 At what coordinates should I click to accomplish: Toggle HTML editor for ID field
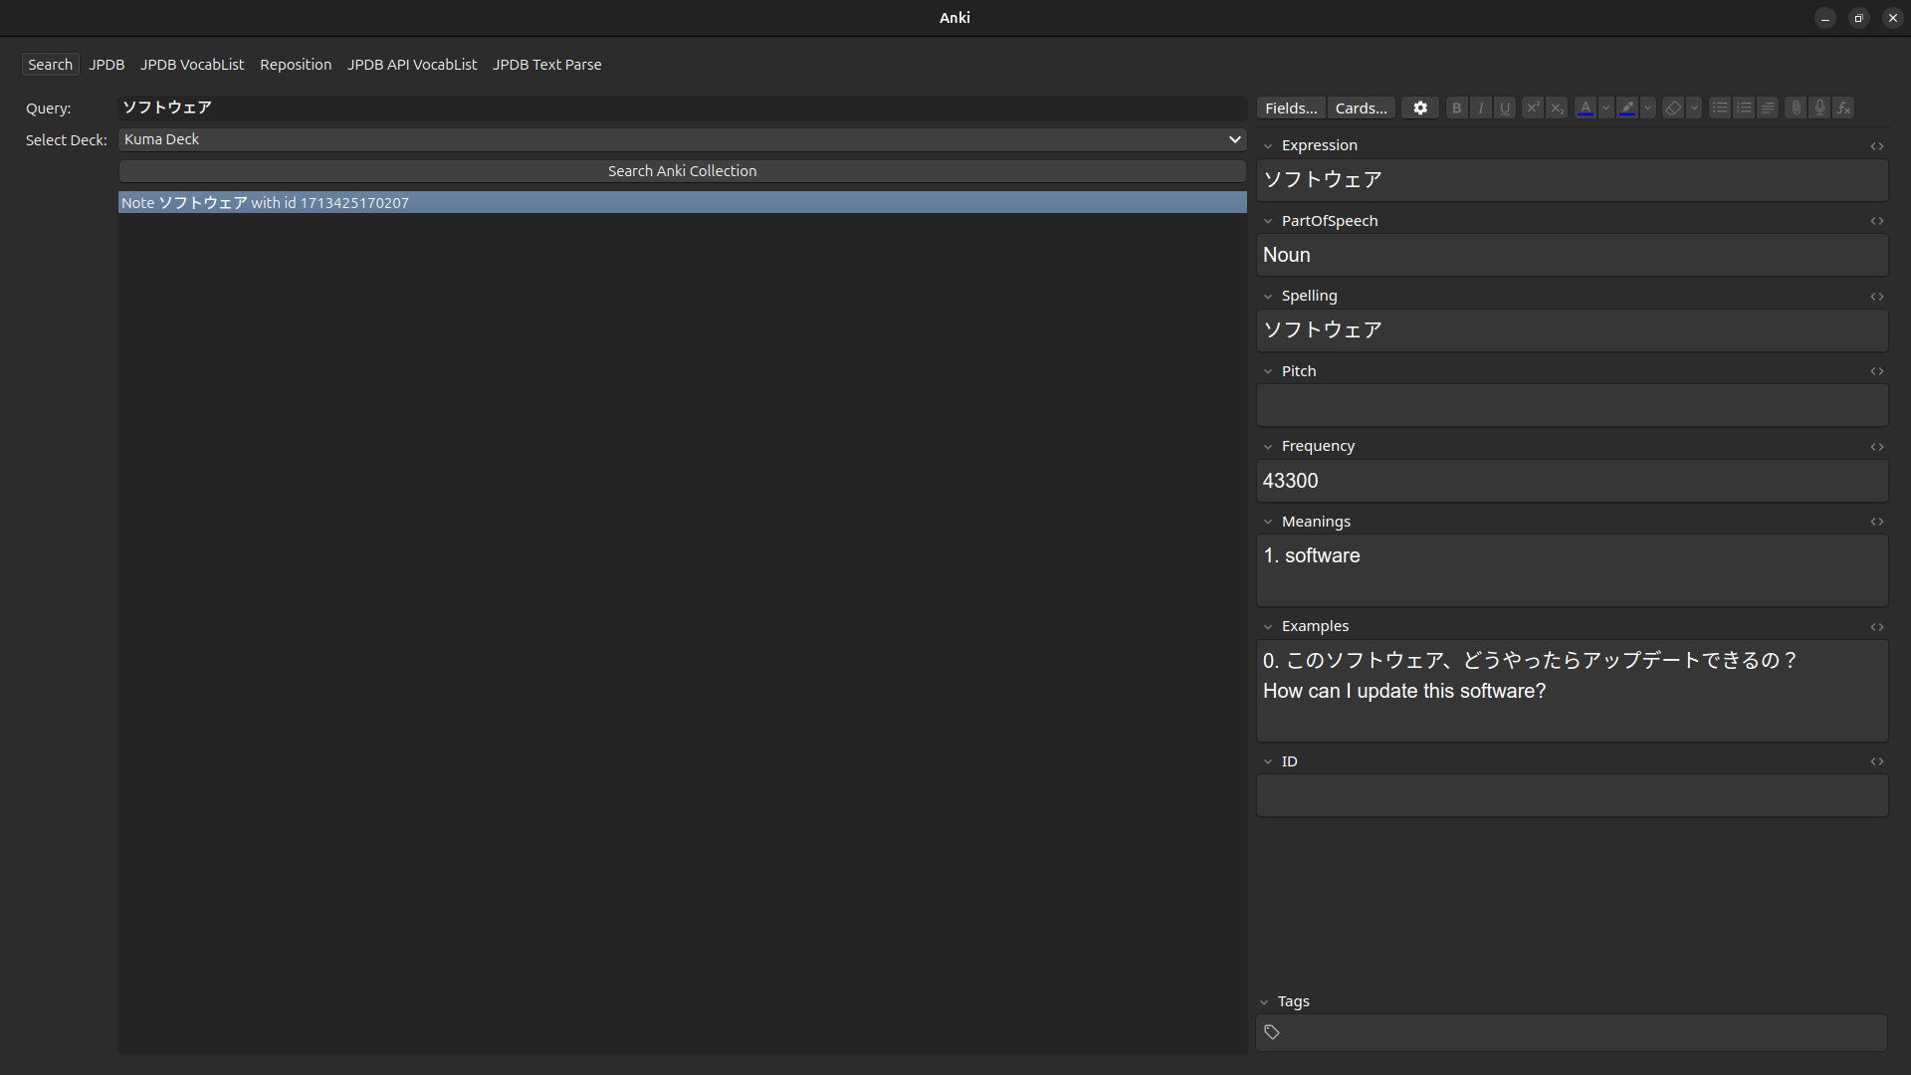(1876, 761)
